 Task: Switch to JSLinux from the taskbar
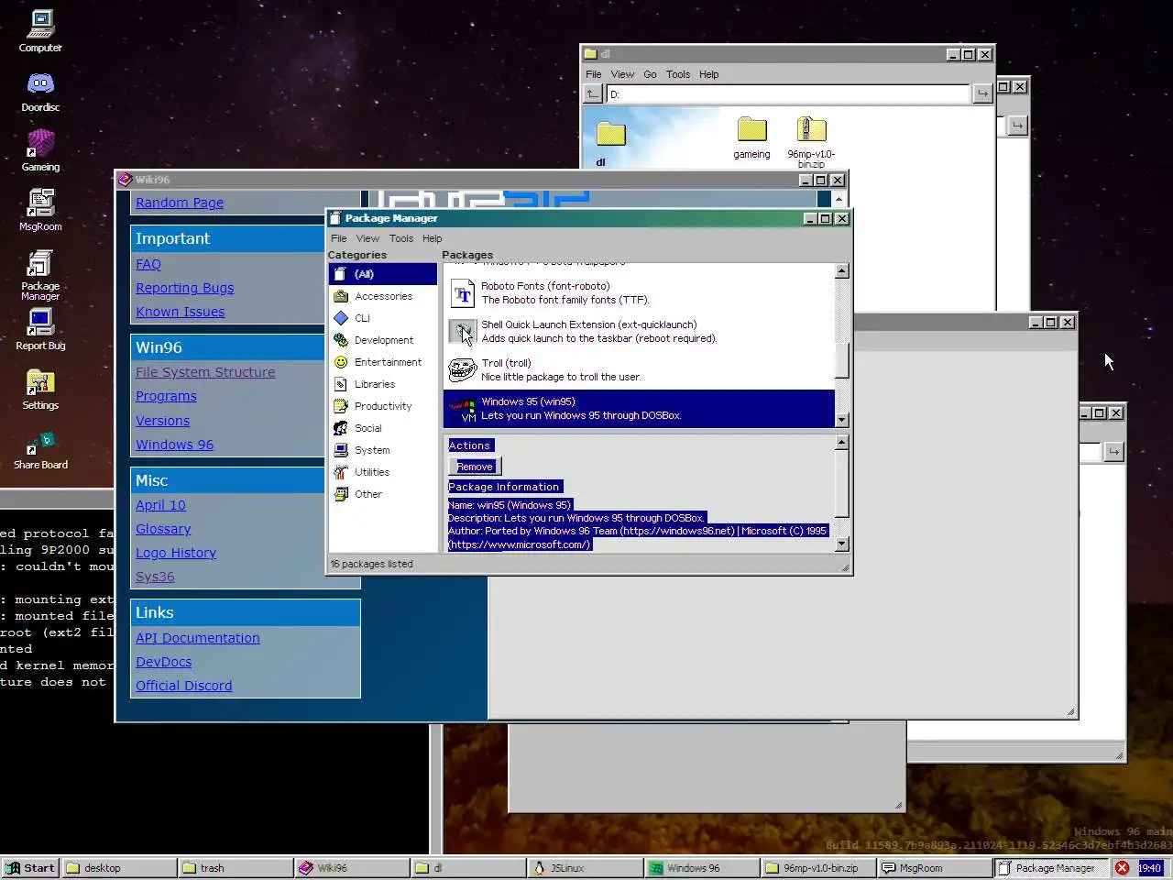point(586,868)
